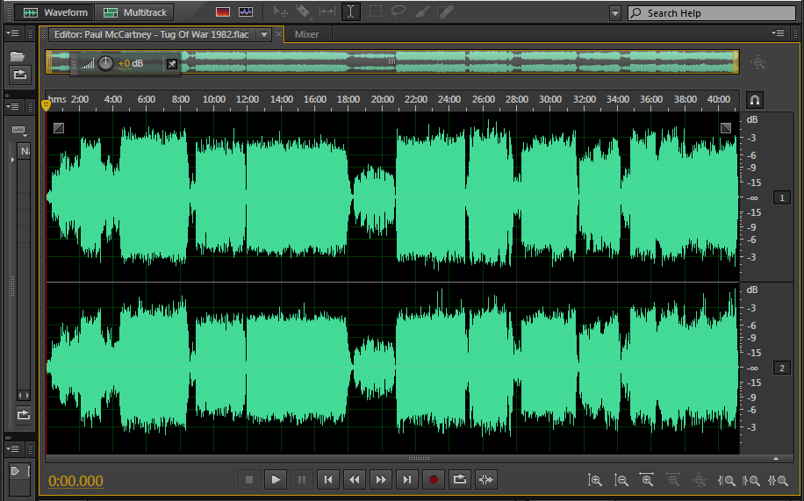Click the Import File icon
Image resolution: width=804 pixels, height=501 pixels.
coord(19,75)
